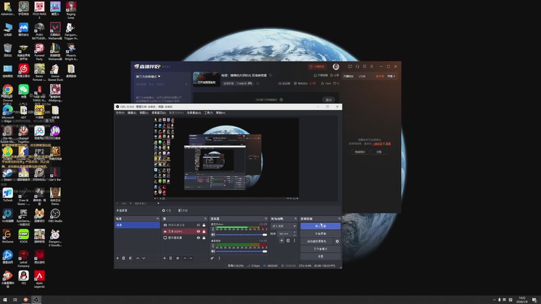
Task: Click the Stop Streaming button in OBS
Action: [321, 226]
